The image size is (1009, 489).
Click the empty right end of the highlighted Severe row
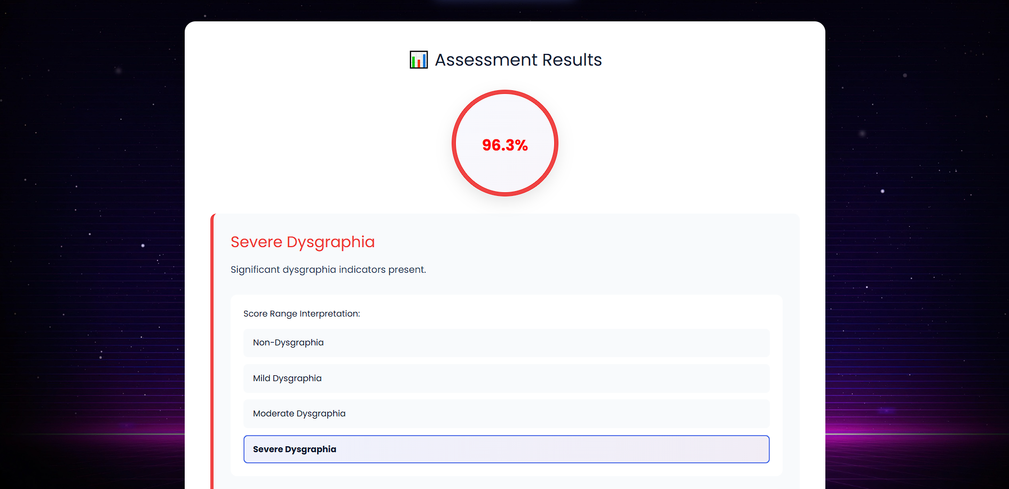coord(721,449)
